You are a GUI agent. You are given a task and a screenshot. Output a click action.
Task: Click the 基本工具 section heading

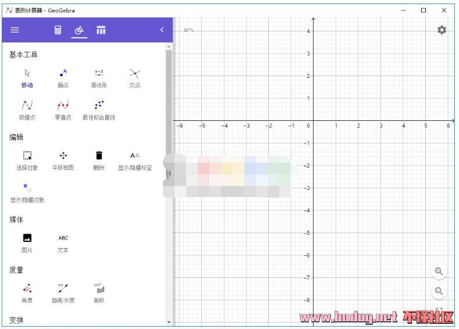(23, 55)
